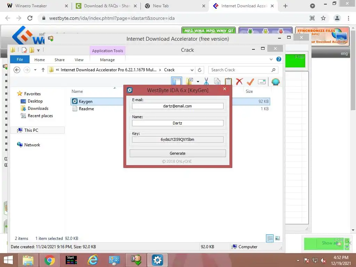Open Customize Quick Access Toolbar dropdown
This screenshot has height=267, width=356.
38,50
